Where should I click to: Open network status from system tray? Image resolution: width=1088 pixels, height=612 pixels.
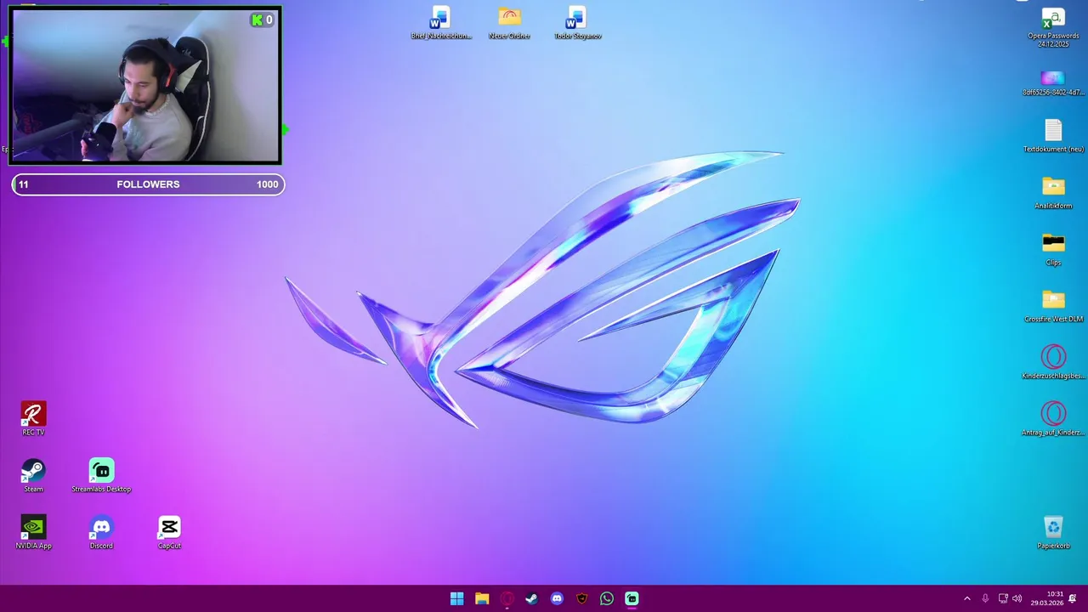tap(1003, 598)
